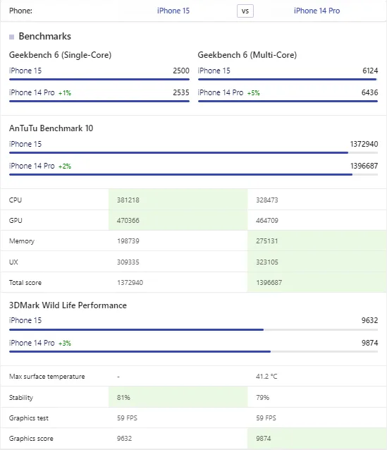The height and width of the screenshot is (450, 387).
Task: Click Max surface temperature label
Action: coord(47,376)
